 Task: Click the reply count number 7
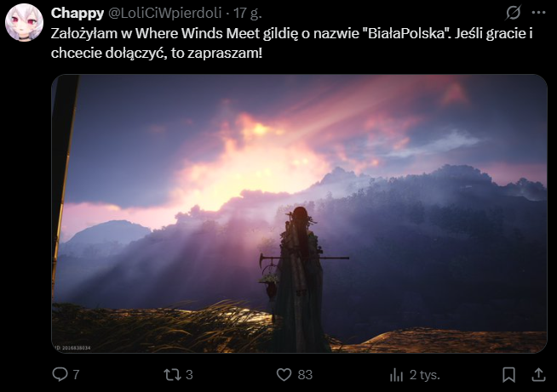coord(76,375)
